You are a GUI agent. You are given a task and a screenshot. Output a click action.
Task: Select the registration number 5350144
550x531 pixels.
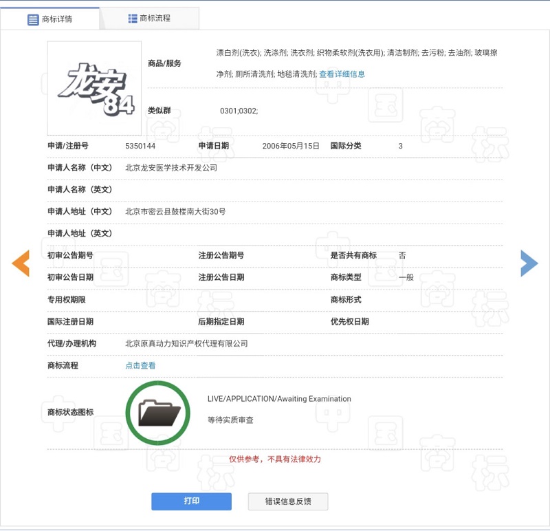click(x=140, y=146)
